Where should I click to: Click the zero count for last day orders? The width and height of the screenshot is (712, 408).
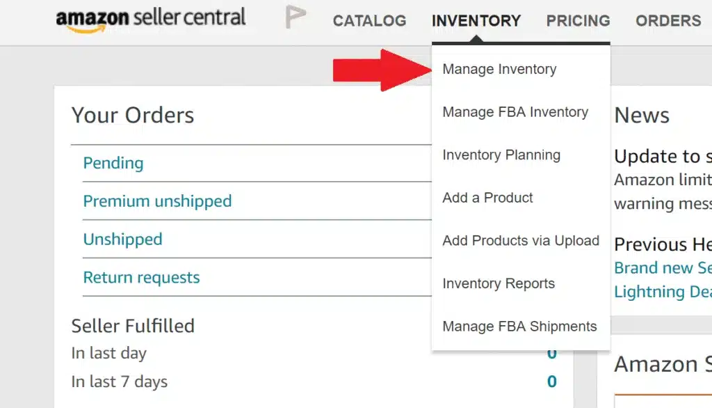[x=552, y=353]
